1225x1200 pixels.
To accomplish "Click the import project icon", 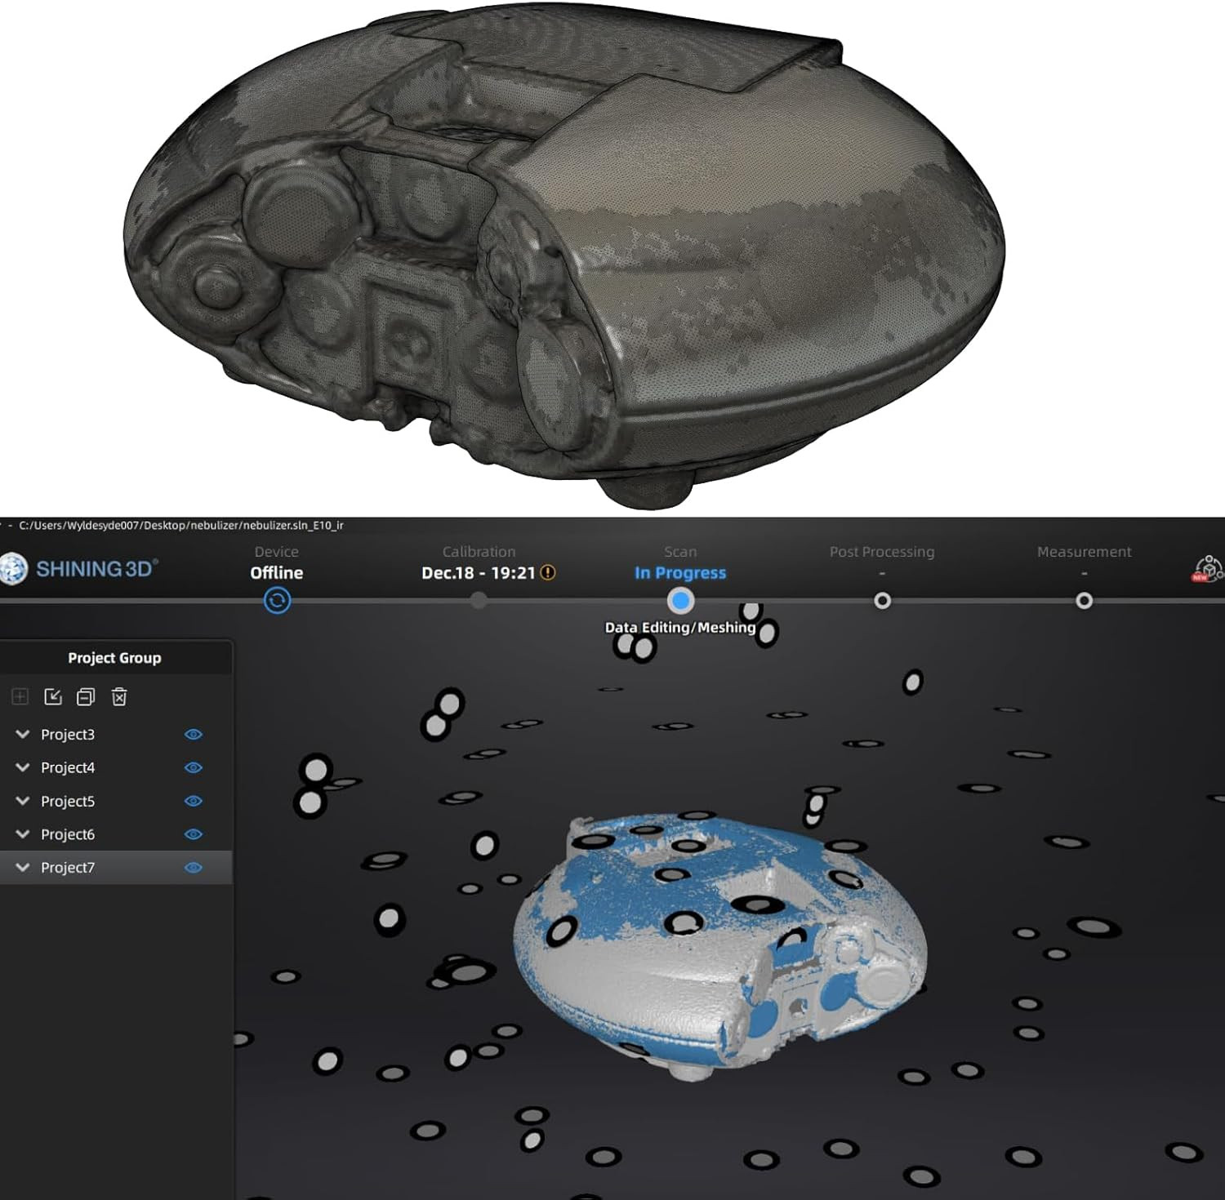I will tap(53, 696).
